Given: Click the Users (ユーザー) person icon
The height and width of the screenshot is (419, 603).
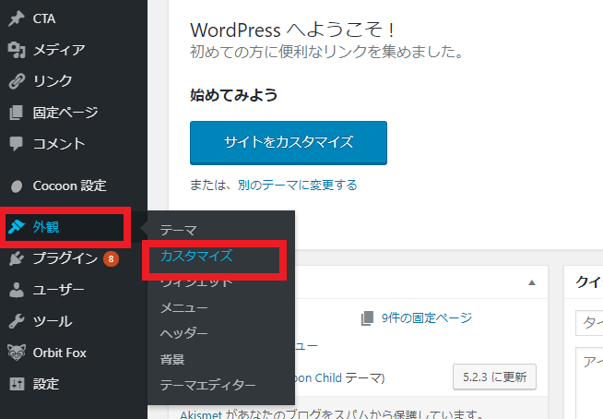Looking at the screenshot, I should click(x=16, y=290).
